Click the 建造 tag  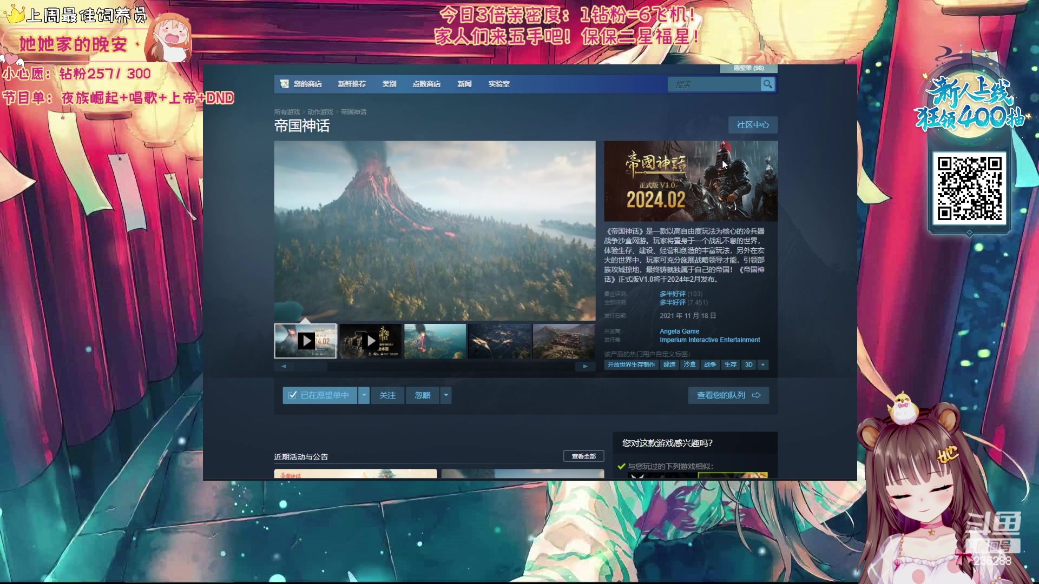point(669,365)
